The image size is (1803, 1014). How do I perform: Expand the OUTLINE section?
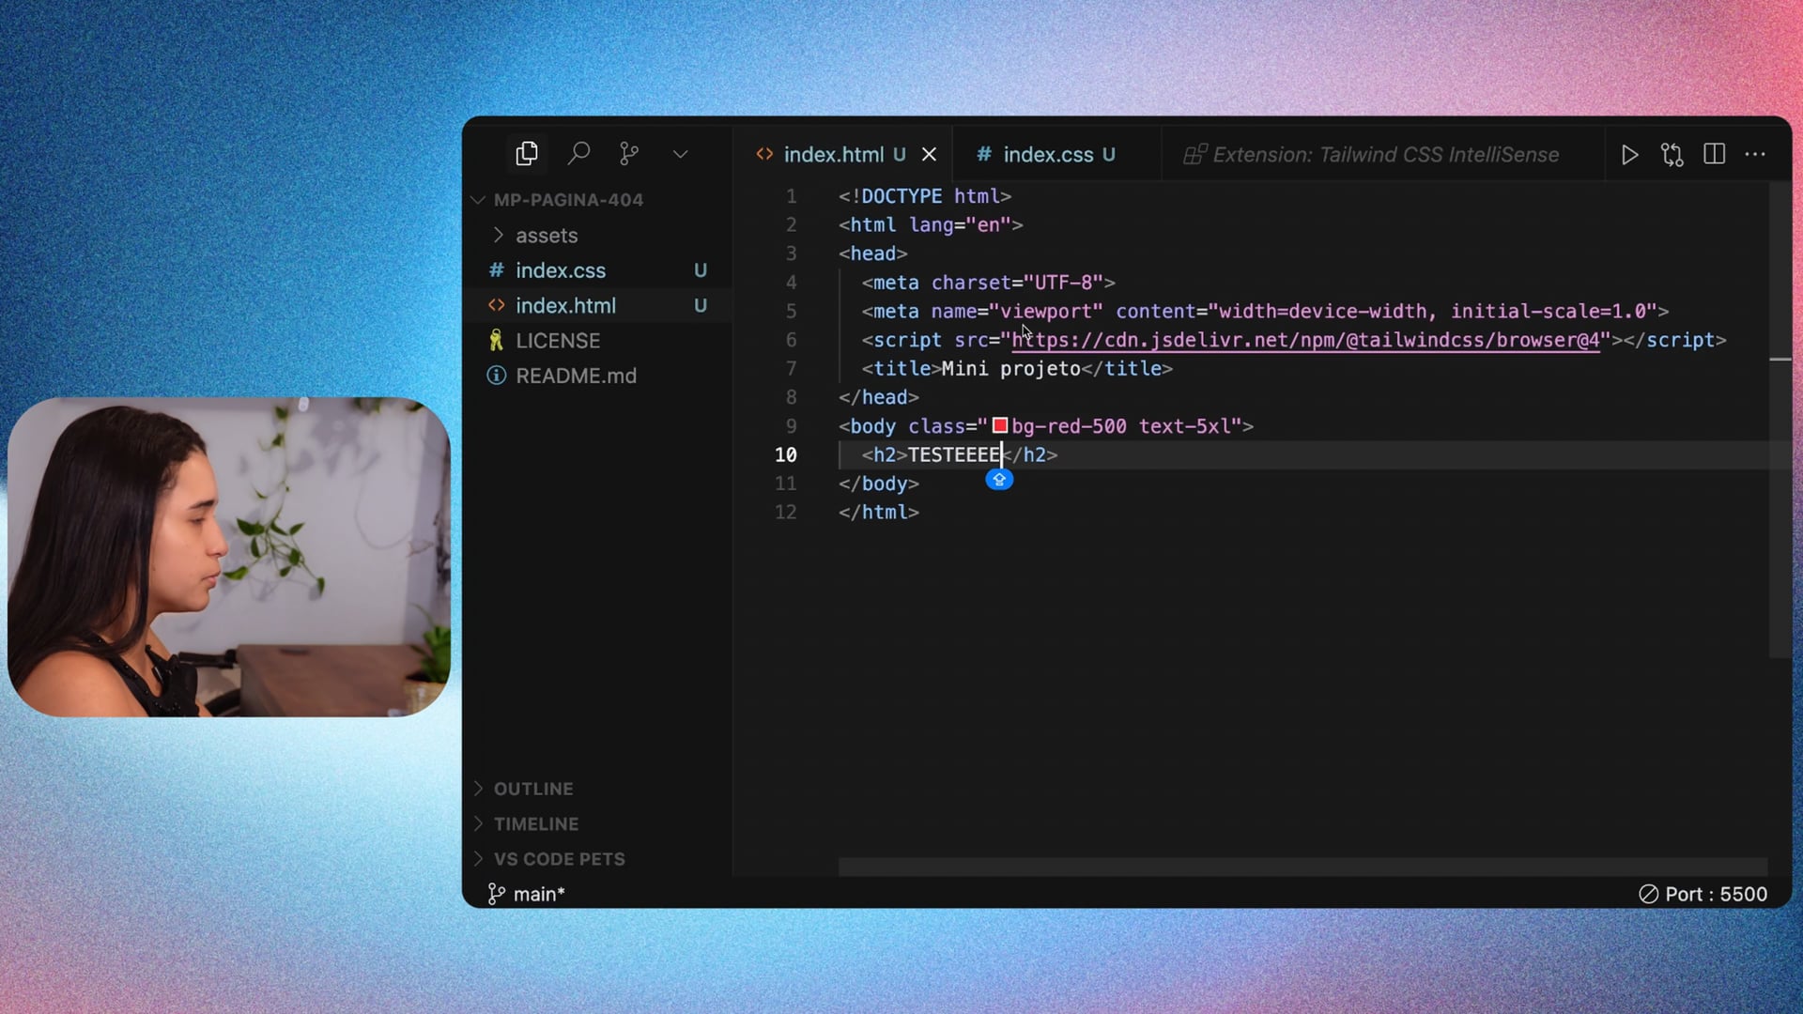pyautogui.click(x=532, y=789)
